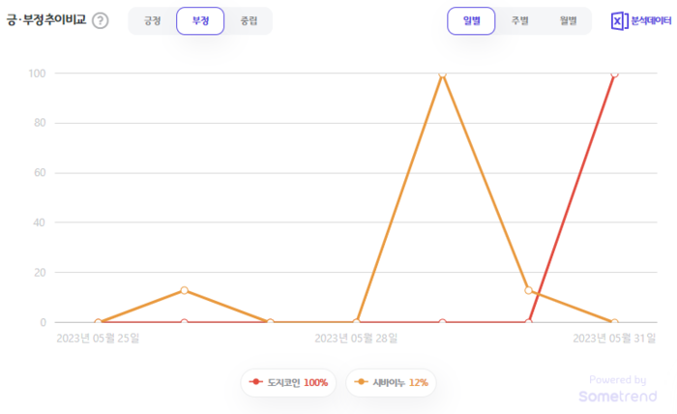Click the orange peak point at 100
Screen dimensions: 677x414
point(442,74)
